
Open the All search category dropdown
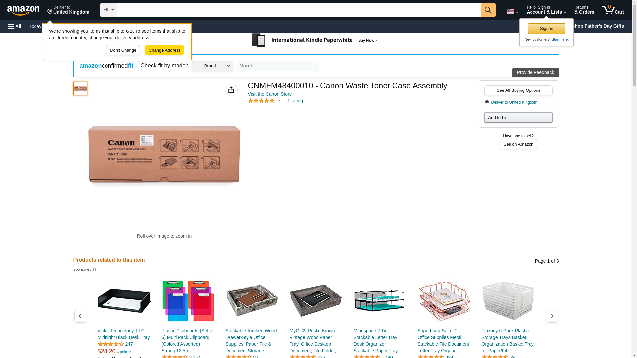(108, 10)
